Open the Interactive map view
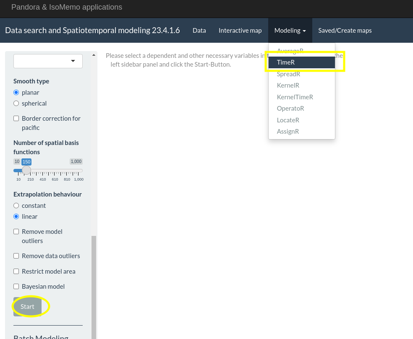 [240, 30]
